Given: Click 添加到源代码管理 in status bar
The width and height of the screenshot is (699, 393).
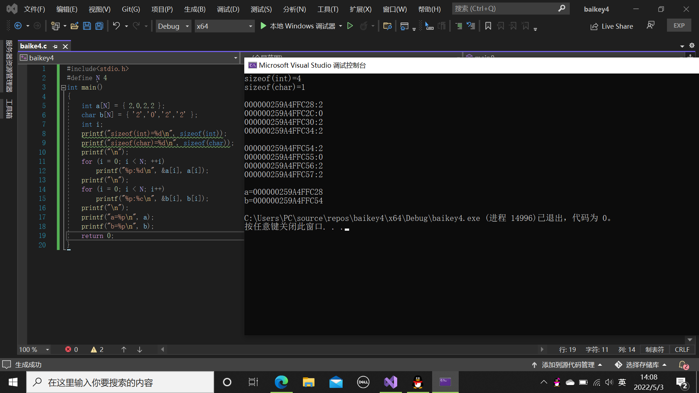Looking at the screenshot, I should tap(567, 365).
